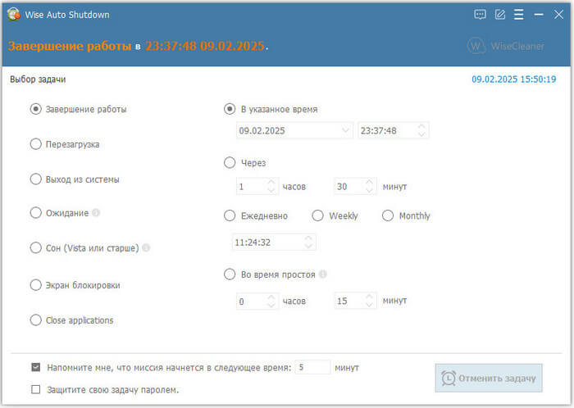Expand the date dropdown showing 09.02.2025
This screenshot has height=408, width=574.
(x=344, y=130)
